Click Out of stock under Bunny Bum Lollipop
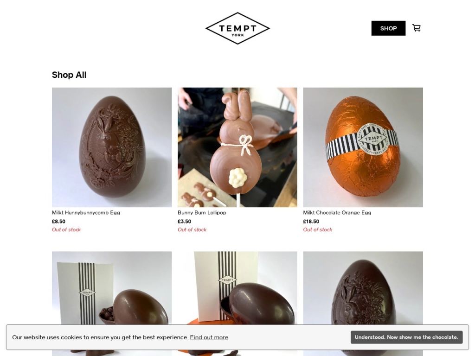Screen dimensions: 475x356 click(x=192, y=230)
